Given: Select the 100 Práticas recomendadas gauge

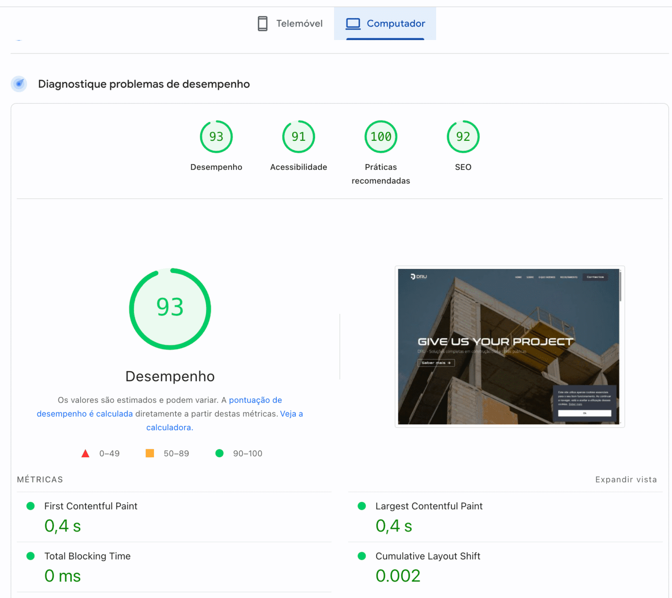Looking at the screenshot, I should [381, 137].
